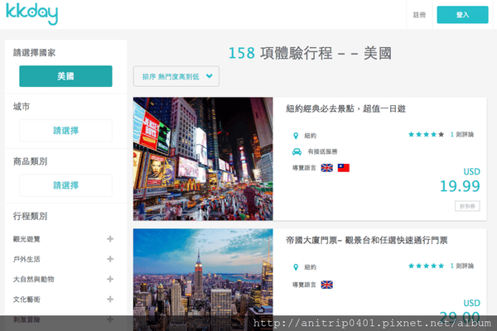Open 紐約經典必去景點，超值一日遊 title link
This screenshot has width=497, height=331.
(345, 109)
